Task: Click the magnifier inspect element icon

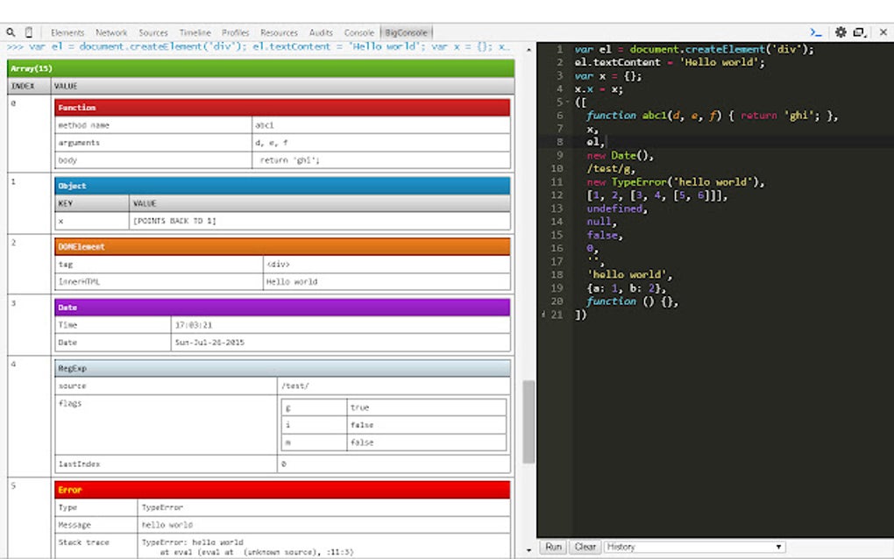Action: (11, 32)
